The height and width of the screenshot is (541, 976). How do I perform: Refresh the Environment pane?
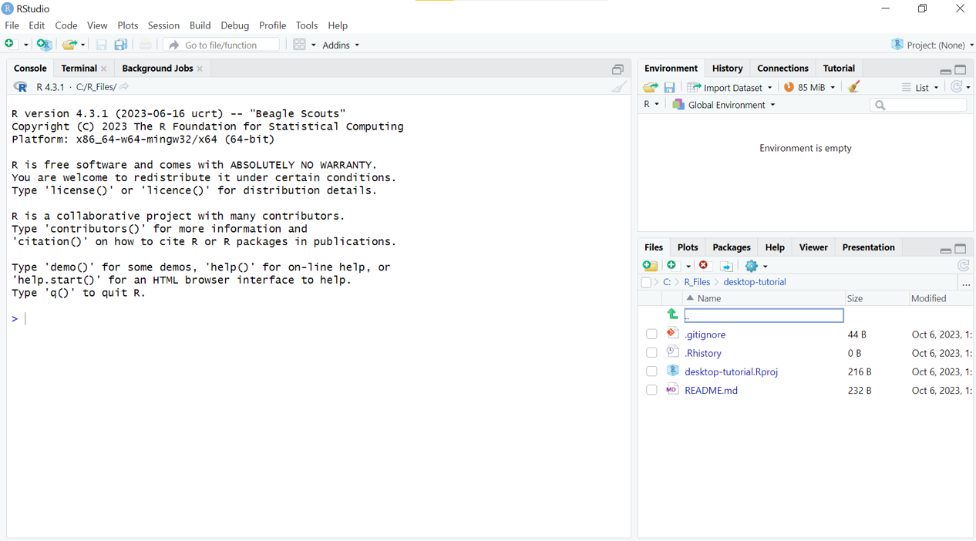coord(957,87)
